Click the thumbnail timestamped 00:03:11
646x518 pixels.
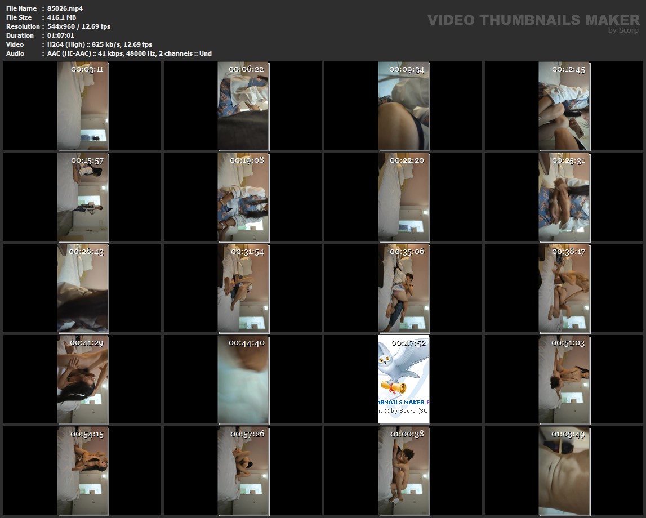(x=82, y=106)
